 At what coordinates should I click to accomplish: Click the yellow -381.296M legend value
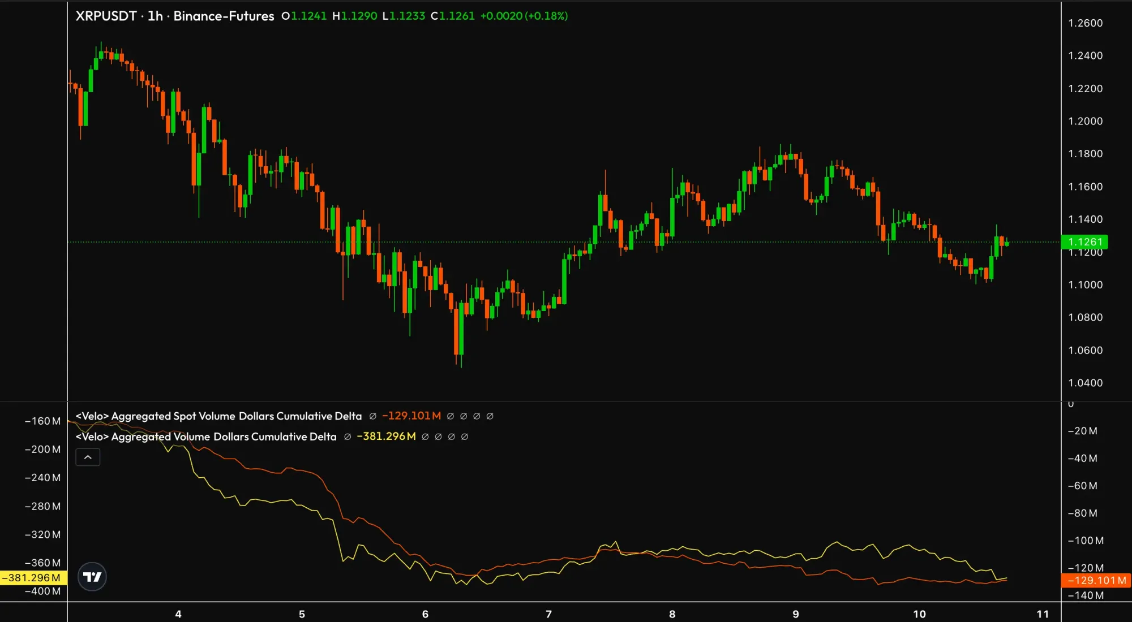(386, 437)
